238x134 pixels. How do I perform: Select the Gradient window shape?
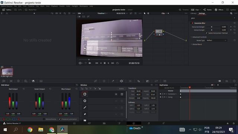[x=85, y=120]
